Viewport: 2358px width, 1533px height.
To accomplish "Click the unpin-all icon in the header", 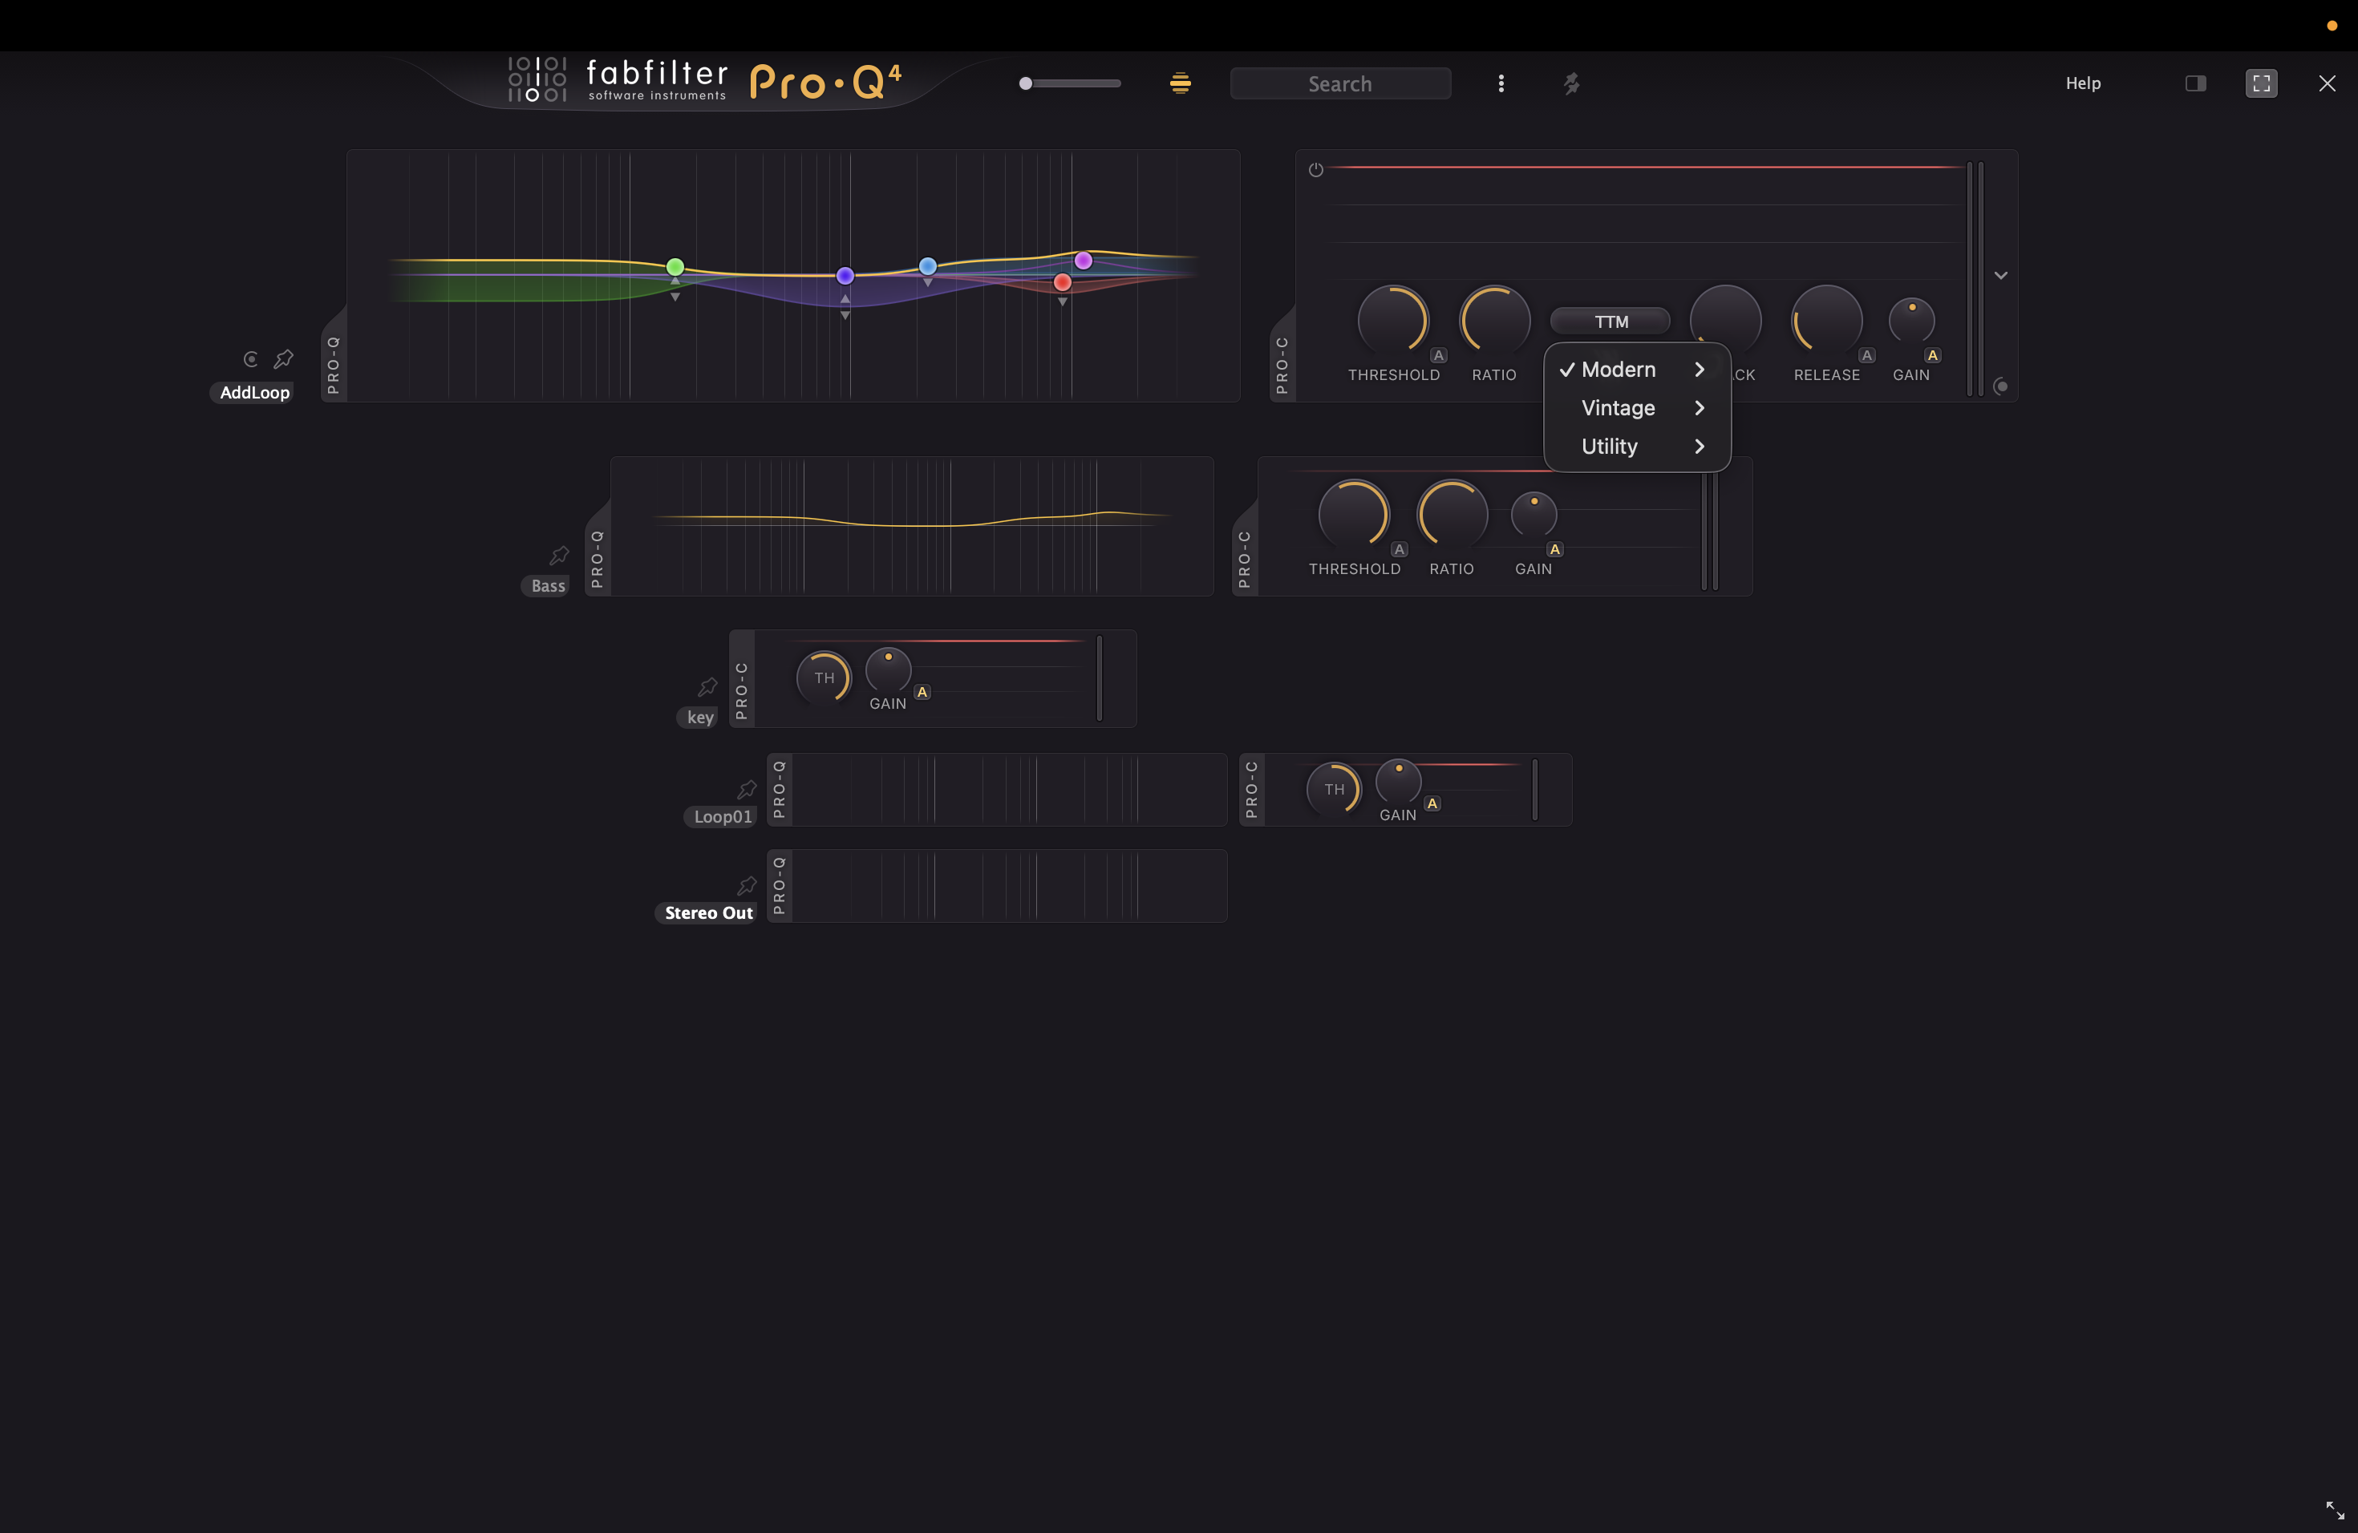I will 1571,83.
